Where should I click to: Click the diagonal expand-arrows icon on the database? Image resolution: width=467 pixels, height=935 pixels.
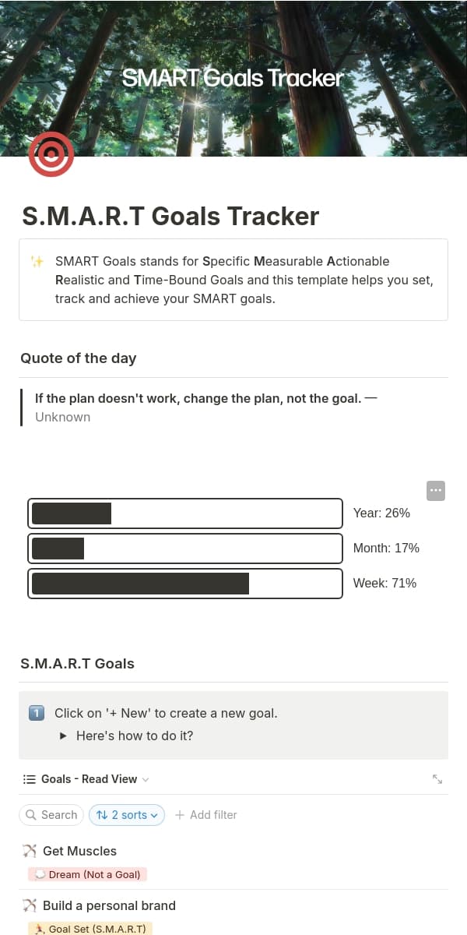click(437, 778)
